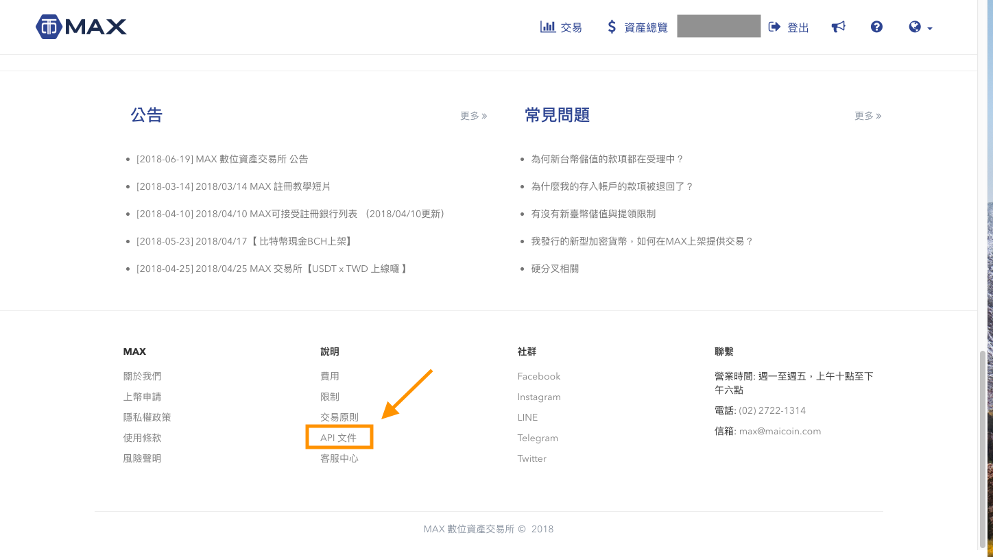Image resolution: width=993 pixels, height=557 pixels.
Task: Click the MAX logo in the header
Action: pyautogui.click(x=81, y=27)
